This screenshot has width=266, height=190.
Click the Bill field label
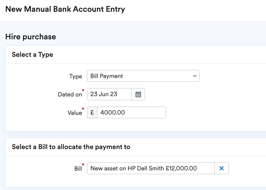pyautogui.click(x=78, y=168)
